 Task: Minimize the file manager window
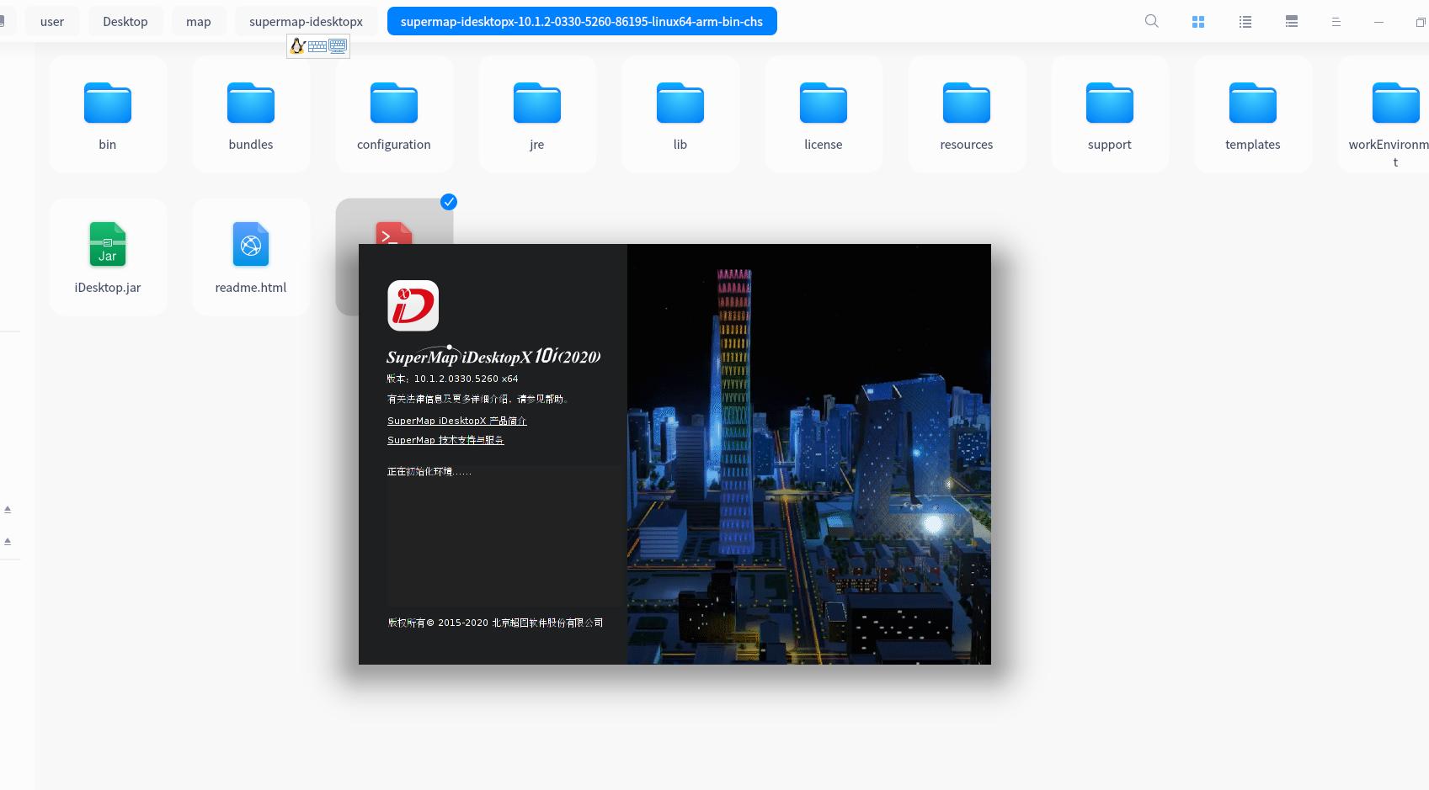(1378, 22)
